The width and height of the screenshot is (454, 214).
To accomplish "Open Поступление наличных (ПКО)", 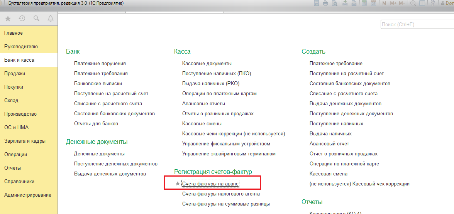I will pos(217,73).
